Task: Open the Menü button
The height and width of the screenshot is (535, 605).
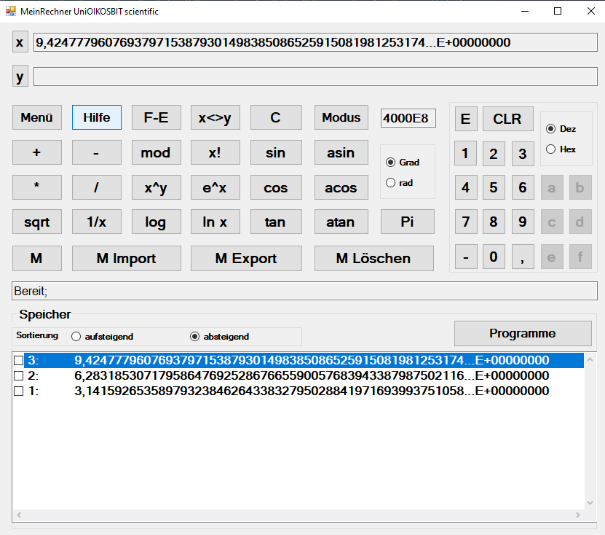Action: [36, 117]
